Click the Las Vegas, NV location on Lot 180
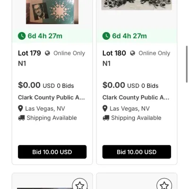The width and height of the screenshot is (189, 189). [x=129, y=109]
